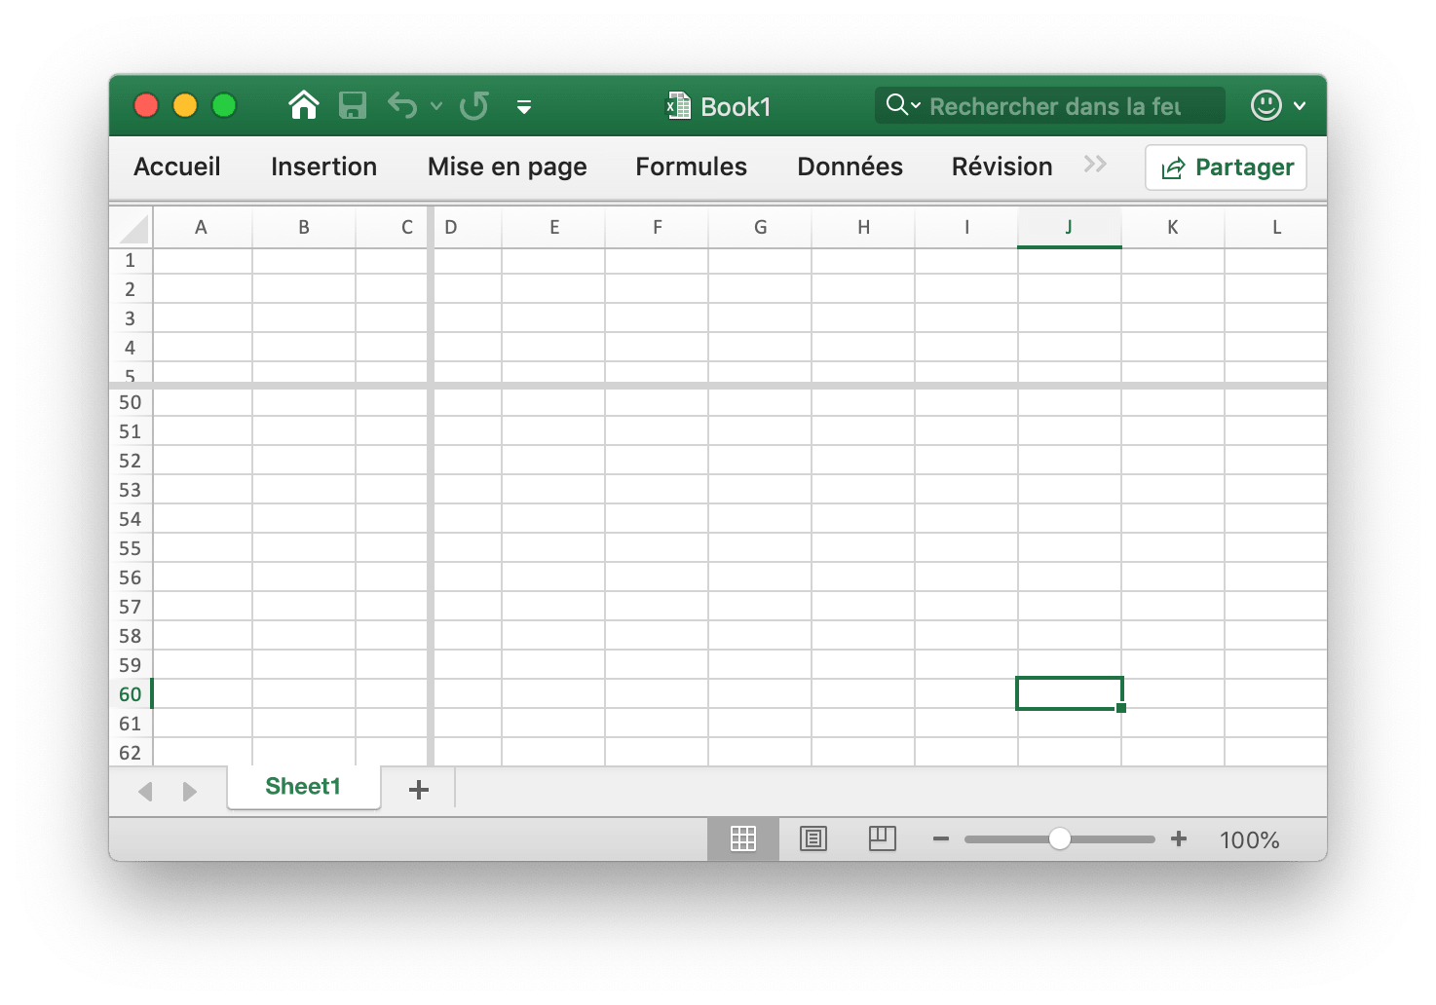This screenshot has height=1005, width=1436.
Task: Add a new sheet with plus icon
Action: point(419,790)
